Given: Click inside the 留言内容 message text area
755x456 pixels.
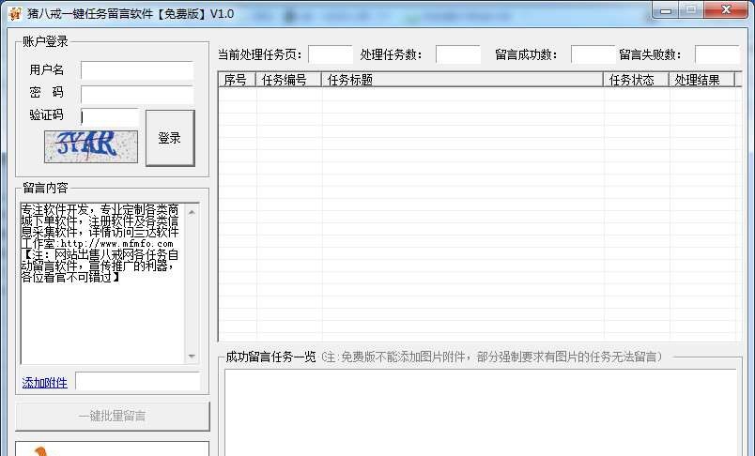Looking at the screenshot, I should click(102, 283).
